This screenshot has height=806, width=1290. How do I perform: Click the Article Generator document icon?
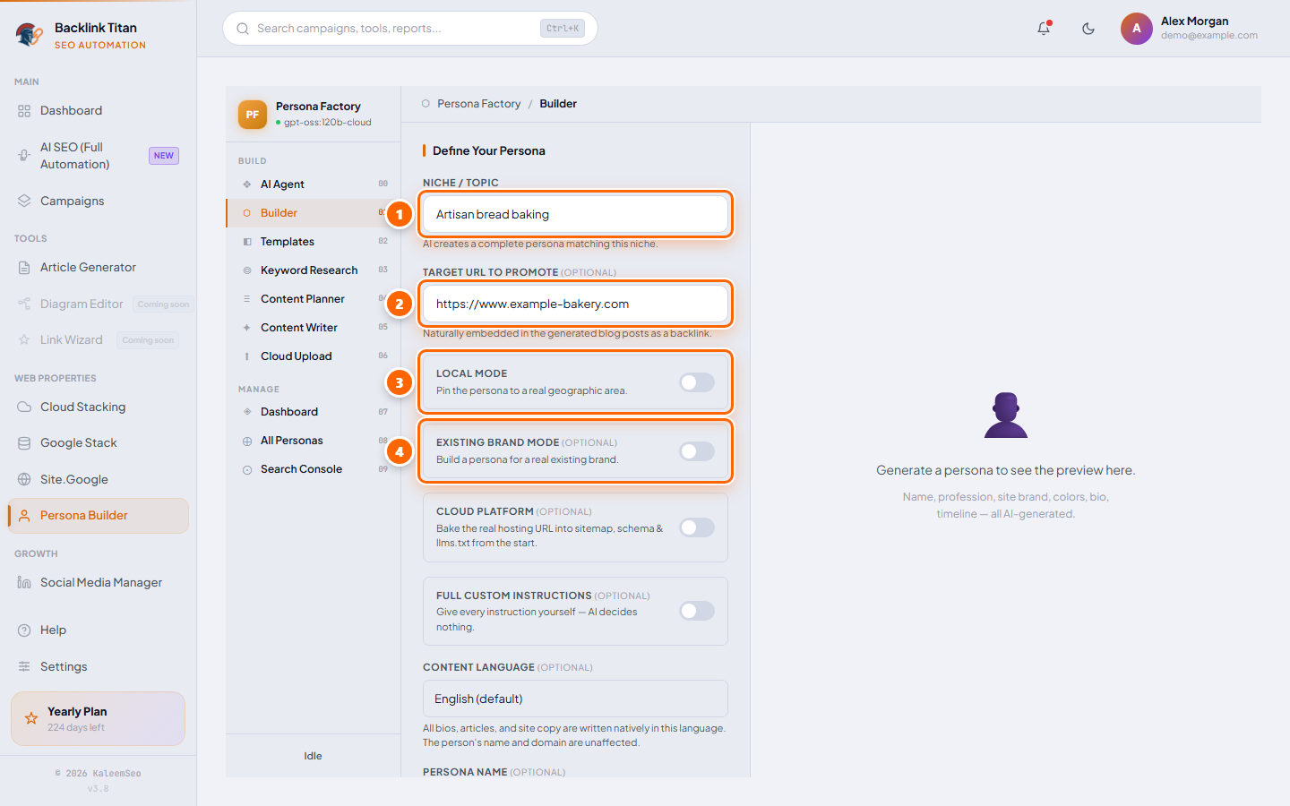24,268
